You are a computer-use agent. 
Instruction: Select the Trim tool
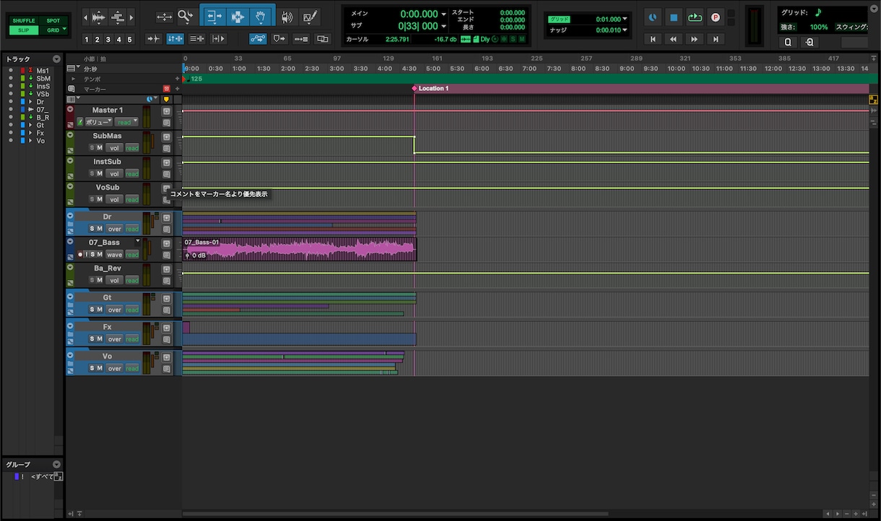213,17
